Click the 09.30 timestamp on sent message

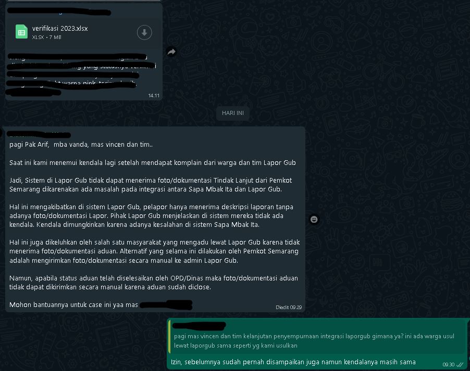(x=449, y=364)
